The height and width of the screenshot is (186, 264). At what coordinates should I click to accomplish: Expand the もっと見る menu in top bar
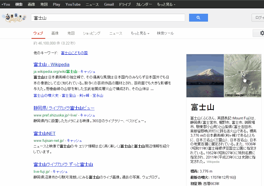pos(166,4)
